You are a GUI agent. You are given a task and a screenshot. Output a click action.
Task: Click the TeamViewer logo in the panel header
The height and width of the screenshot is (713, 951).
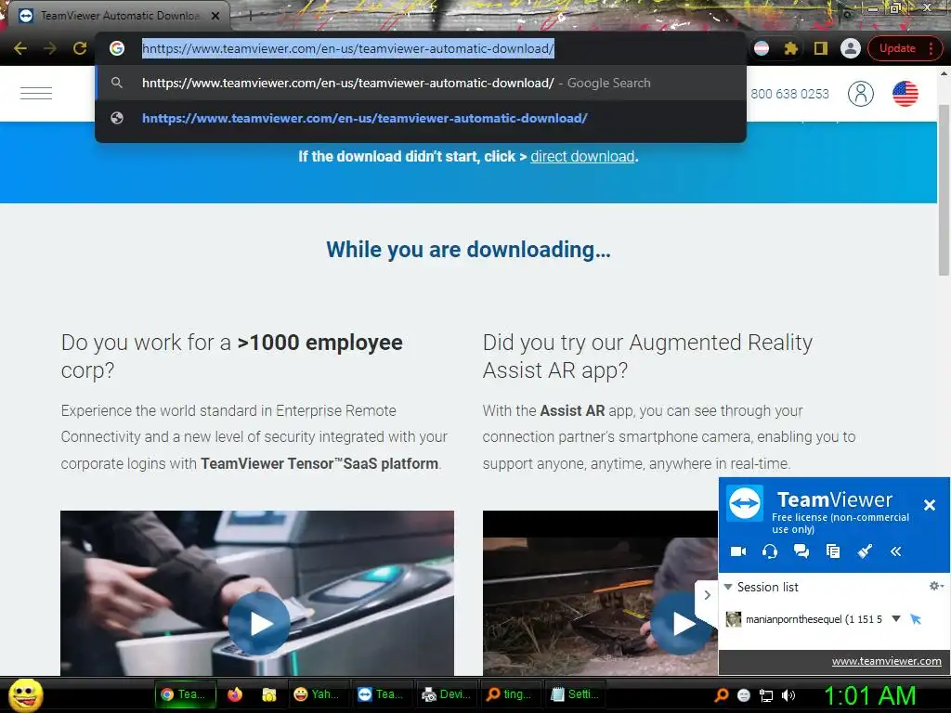pyautogui.click(x=745, y=502)
